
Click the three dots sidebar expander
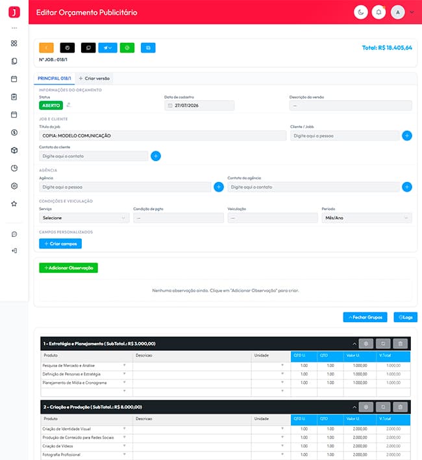coord(14,28)
